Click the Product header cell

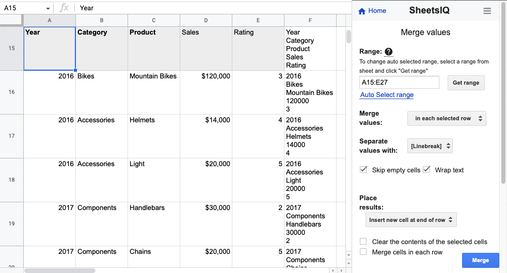tap(154, 49)
